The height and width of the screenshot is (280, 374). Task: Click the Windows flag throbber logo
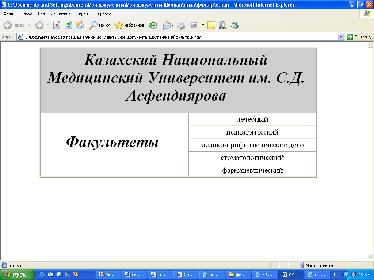(x=367, y=13)
